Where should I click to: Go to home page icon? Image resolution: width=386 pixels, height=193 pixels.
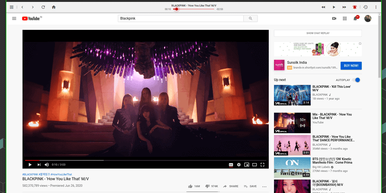pos(54,7)
